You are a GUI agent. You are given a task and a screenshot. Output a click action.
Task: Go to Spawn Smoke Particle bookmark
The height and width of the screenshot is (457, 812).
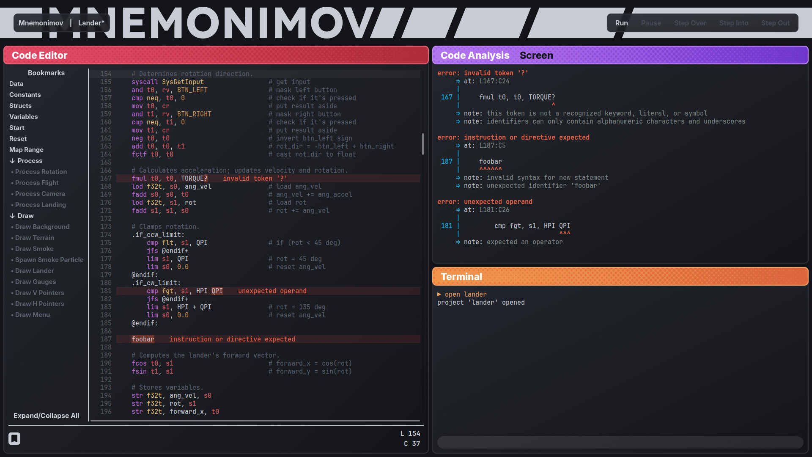pos(49,260)
